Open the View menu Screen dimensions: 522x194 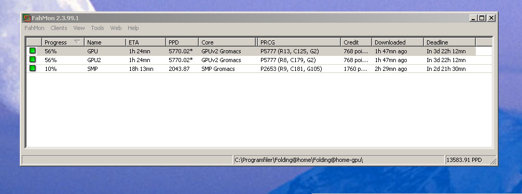pos(79,28)
